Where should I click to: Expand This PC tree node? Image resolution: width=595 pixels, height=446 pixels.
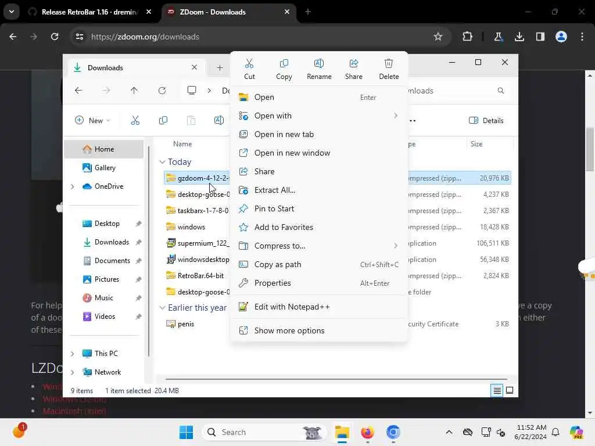[x=73, y=354]
